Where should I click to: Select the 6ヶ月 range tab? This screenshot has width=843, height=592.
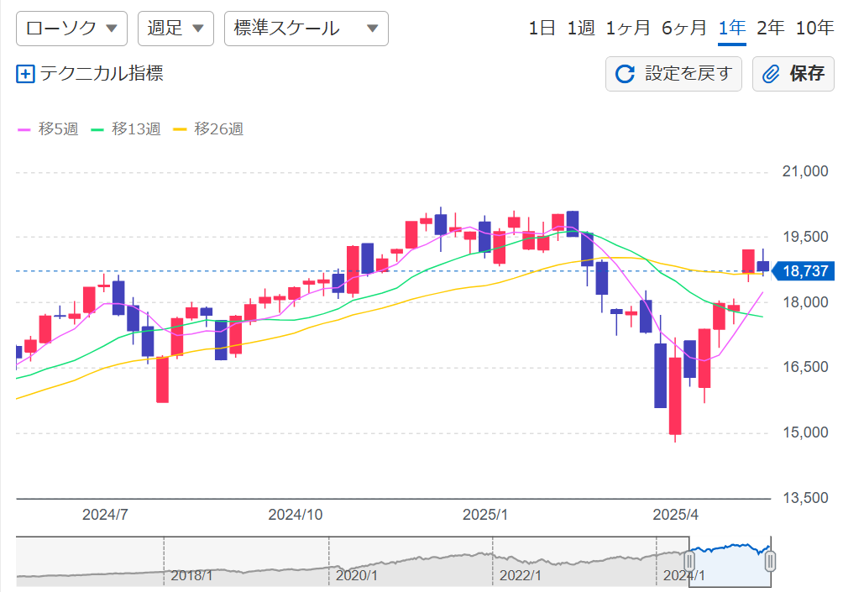(x=683, y=28)
